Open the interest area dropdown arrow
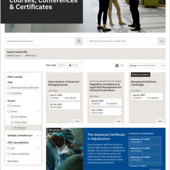Screen dimensions: 170x170 (162, 41)
